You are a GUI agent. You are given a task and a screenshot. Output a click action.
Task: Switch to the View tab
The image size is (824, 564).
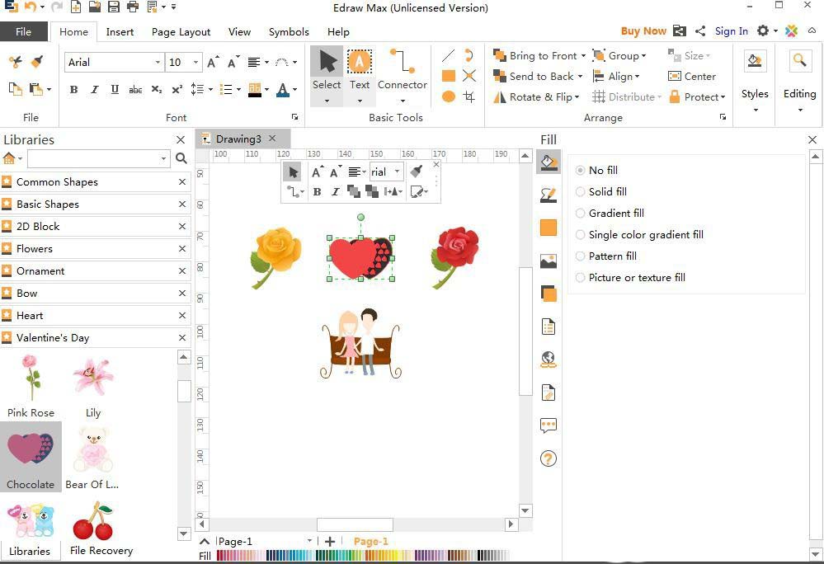coord(239,32)
